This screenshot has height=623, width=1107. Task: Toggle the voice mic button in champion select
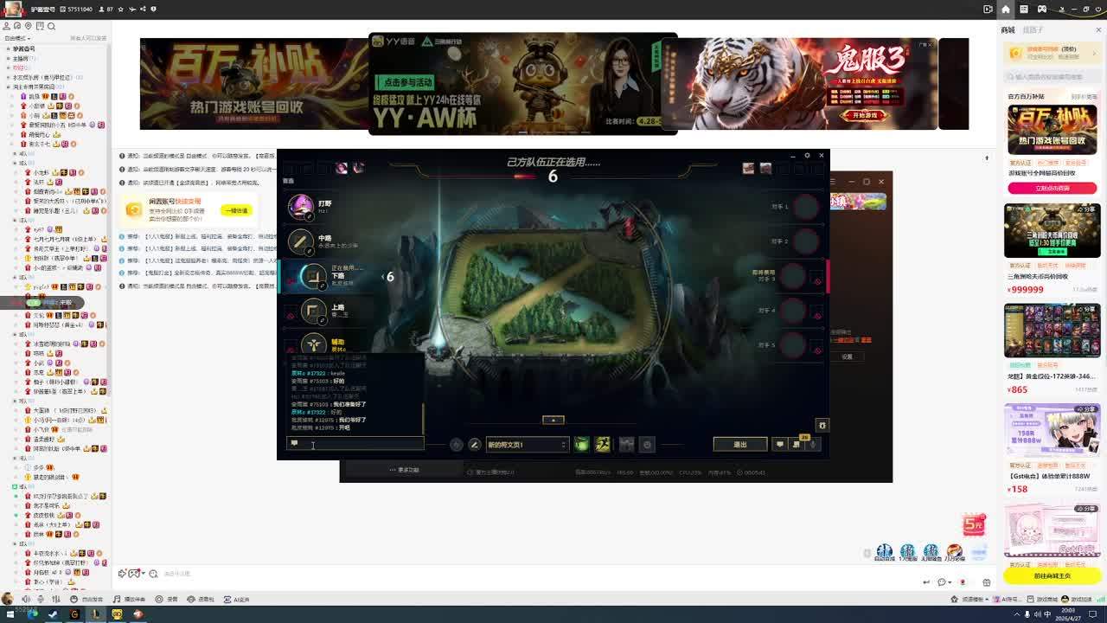tap(812, 444)
